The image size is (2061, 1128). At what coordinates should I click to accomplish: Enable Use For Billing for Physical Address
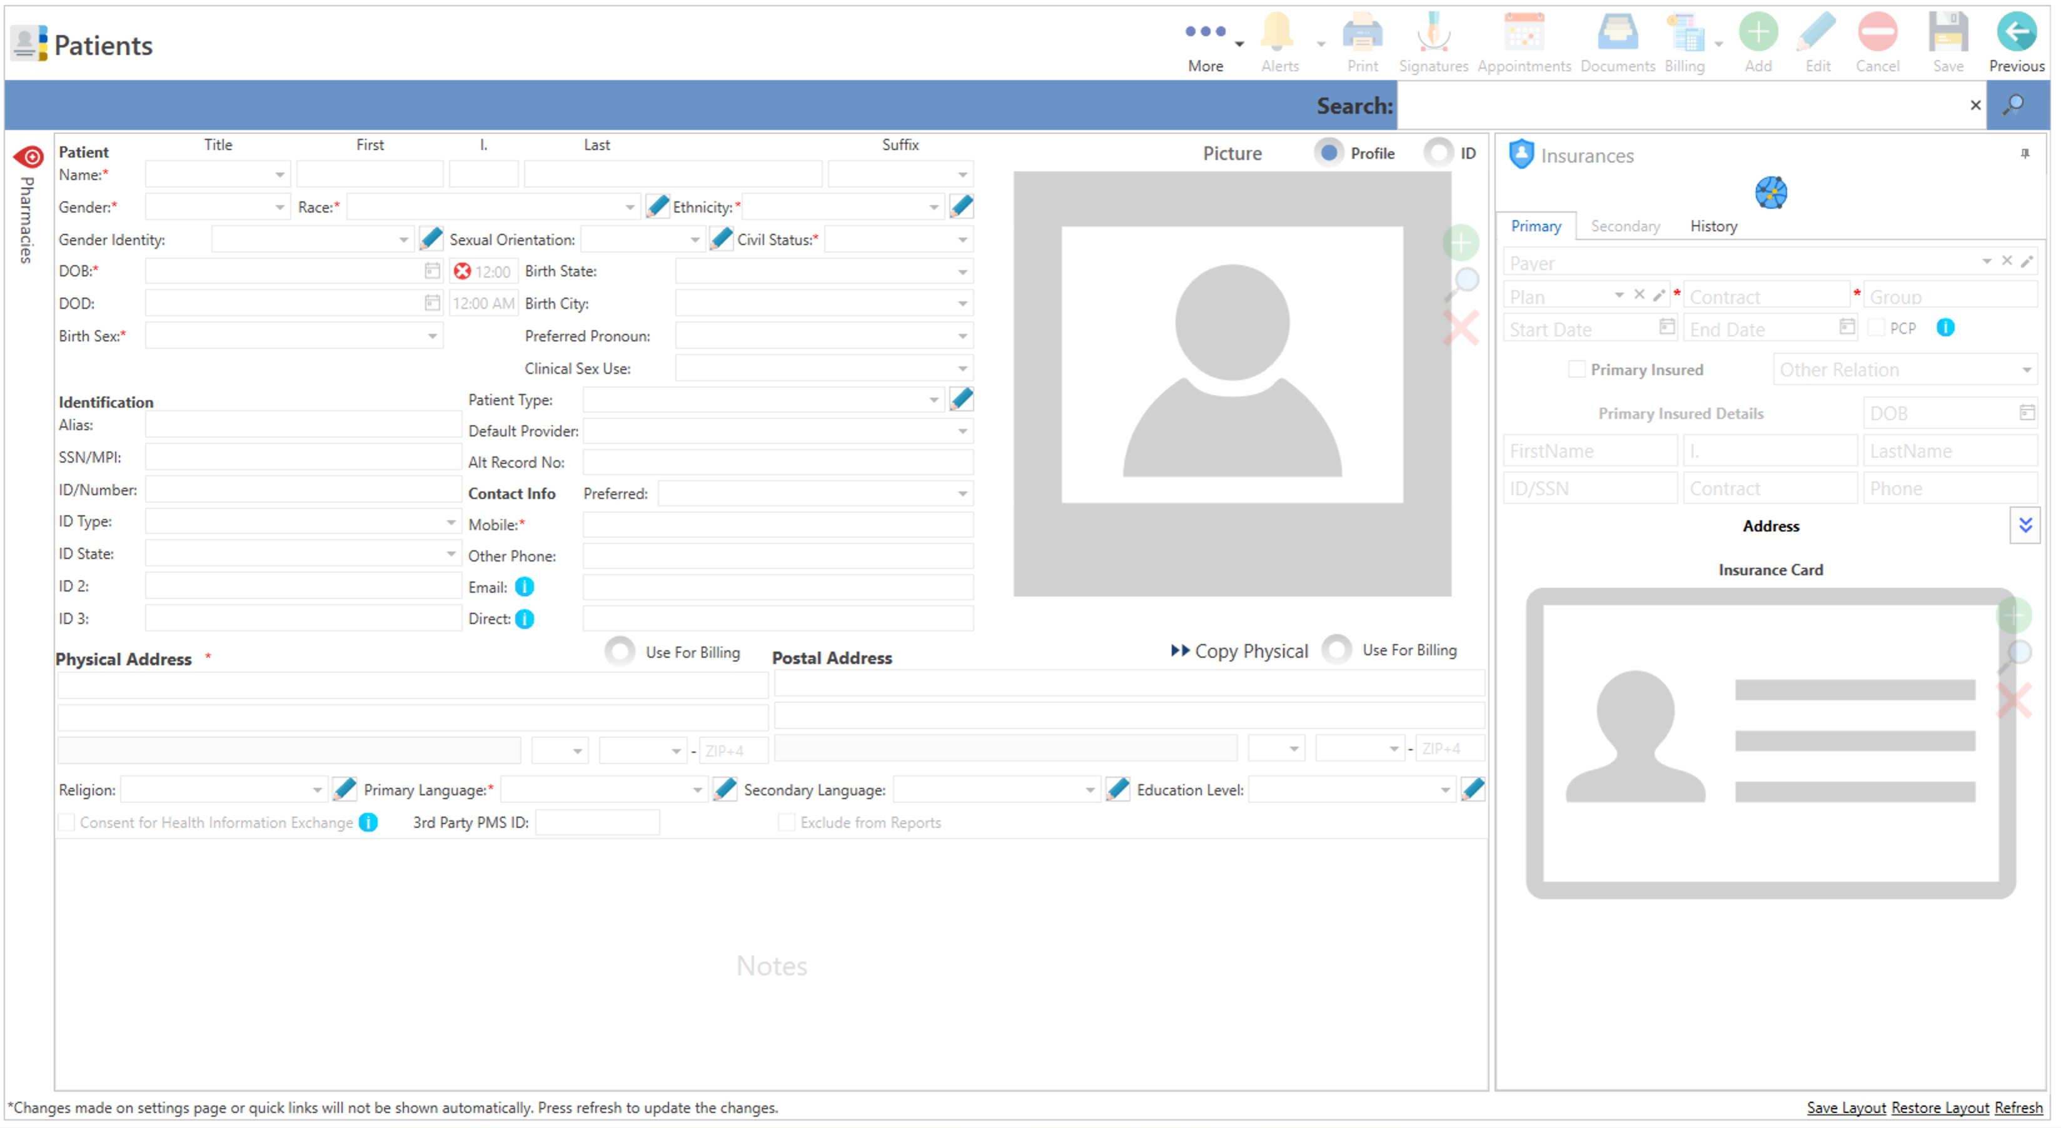[619, 652]
